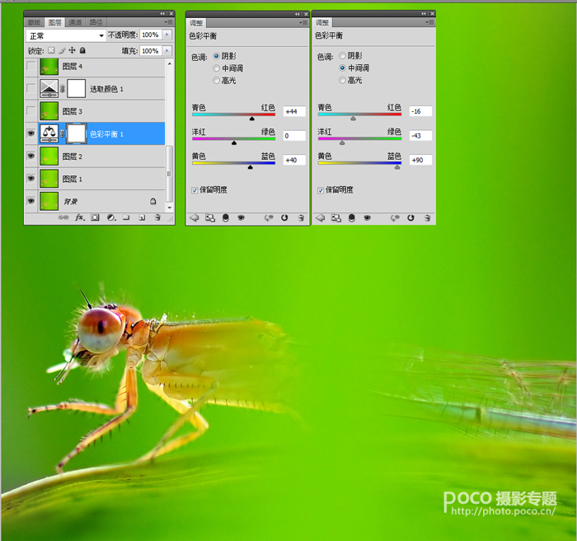Click expanded view icon in 阴影 adjustments panel
This screenshot has height=541, width=577.
pos(210,218)
